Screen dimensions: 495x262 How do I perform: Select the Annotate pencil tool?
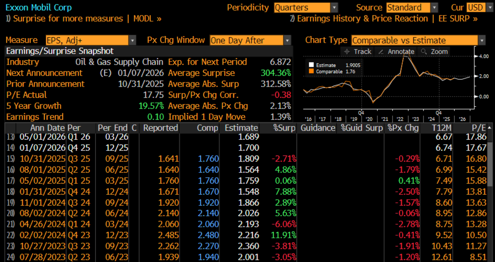point(397,52)
